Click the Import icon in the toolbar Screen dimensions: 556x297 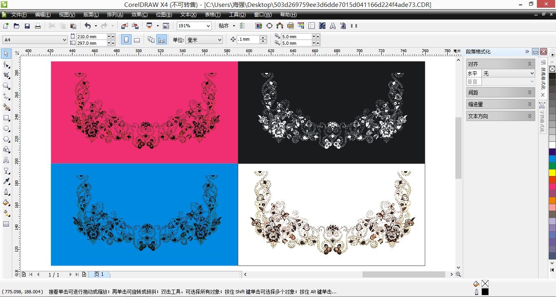pyautogui.click(x=125, y=26)
